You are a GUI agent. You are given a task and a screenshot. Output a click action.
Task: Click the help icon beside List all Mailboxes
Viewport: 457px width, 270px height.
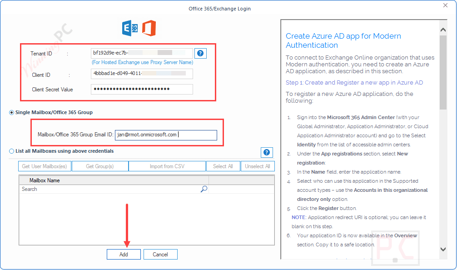pyautogui.click(x=266, y=152)
